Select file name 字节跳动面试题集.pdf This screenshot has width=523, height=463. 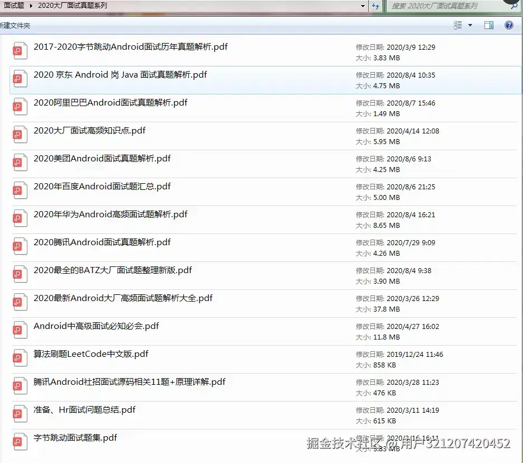75,438
